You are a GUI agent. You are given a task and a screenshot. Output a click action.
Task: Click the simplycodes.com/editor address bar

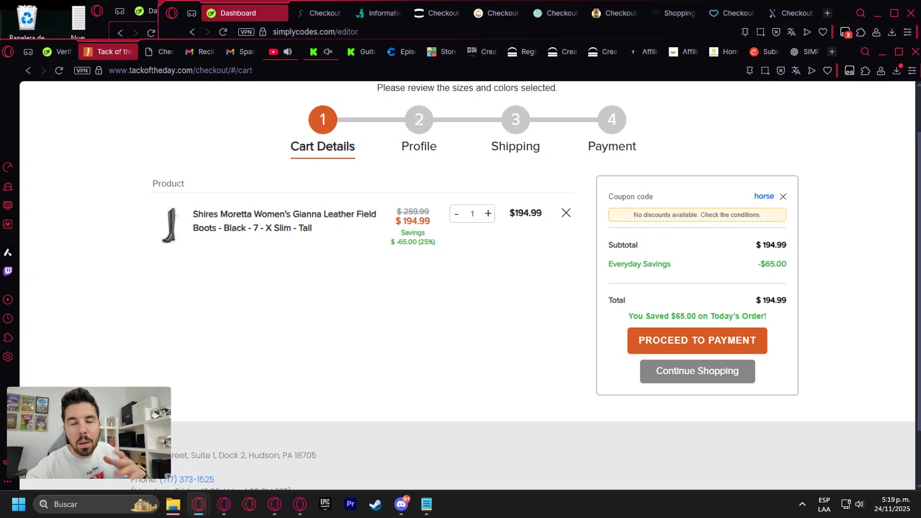coord(315,32)
